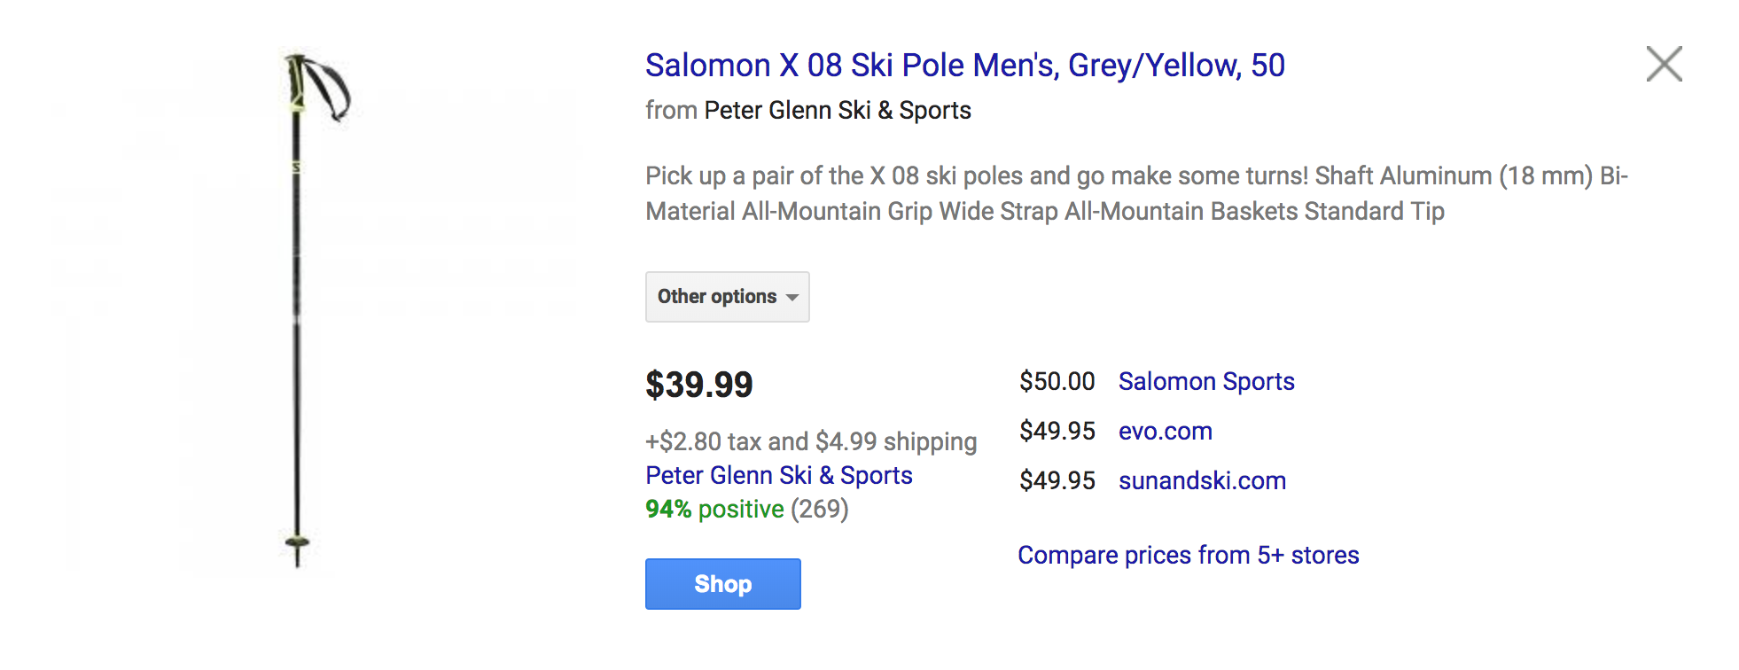
Task: Compare prices from 5+ stores
Action: [1188, 556]
